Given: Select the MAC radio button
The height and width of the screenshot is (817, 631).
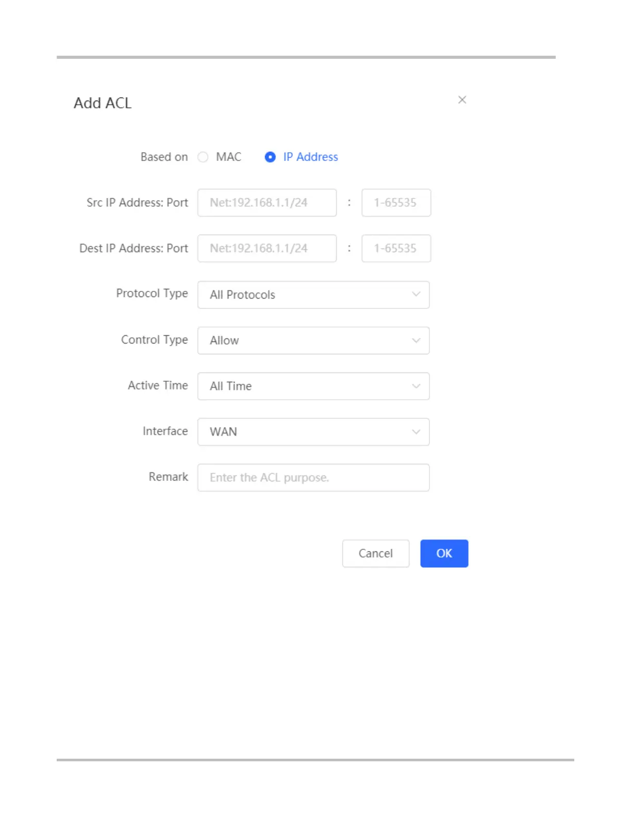Looking at the screenshot, I should pyautogui.click(x=203, y=157).
